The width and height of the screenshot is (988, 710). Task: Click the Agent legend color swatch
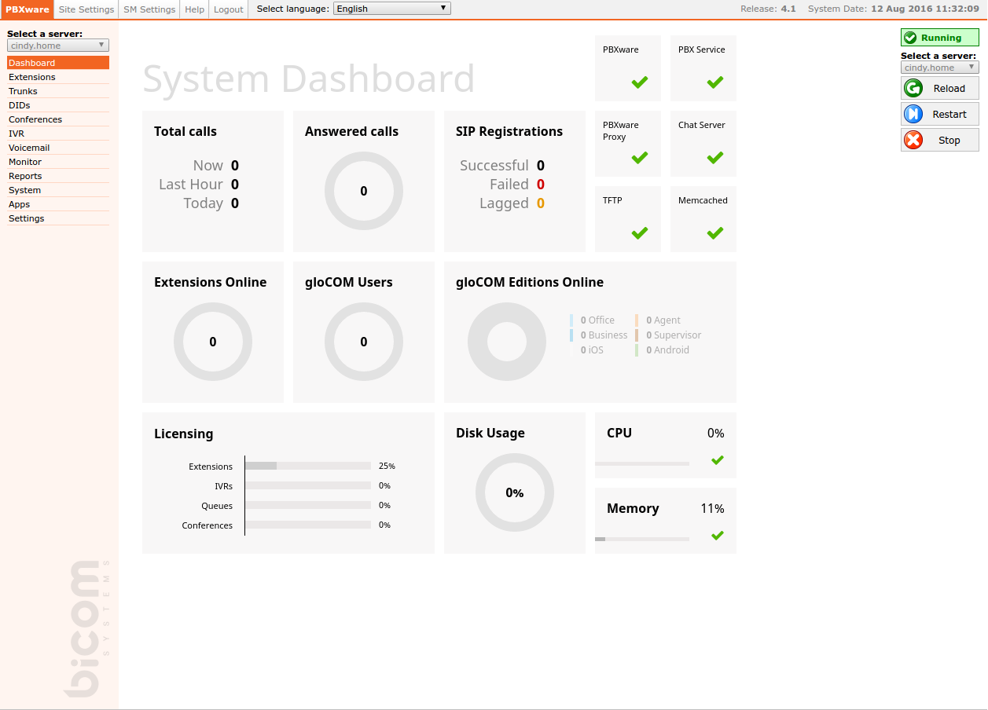coord(637,320)
